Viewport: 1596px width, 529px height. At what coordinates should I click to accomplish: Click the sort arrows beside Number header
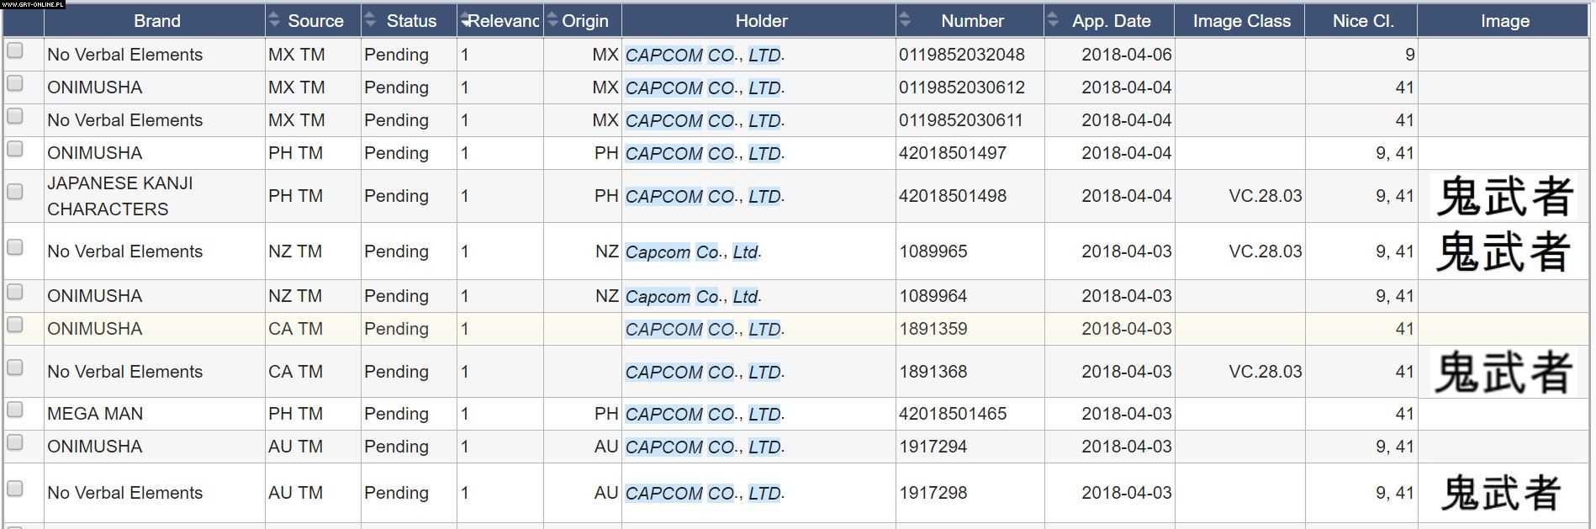pos(904,20)
